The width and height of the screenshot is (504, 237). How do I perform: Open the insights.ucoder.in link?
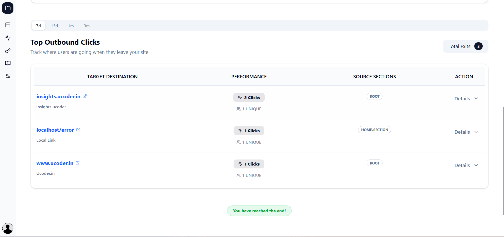58,96
